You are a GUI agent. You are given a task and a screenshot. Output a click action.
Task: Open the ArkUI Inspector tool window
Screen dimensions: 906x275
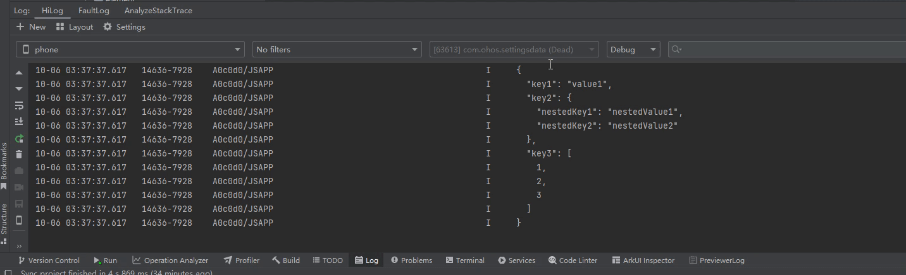coord(643,260)
